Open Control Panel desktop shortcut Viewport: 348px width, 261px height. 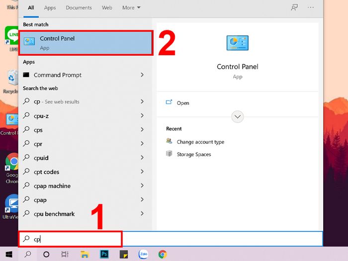point(10,124)
